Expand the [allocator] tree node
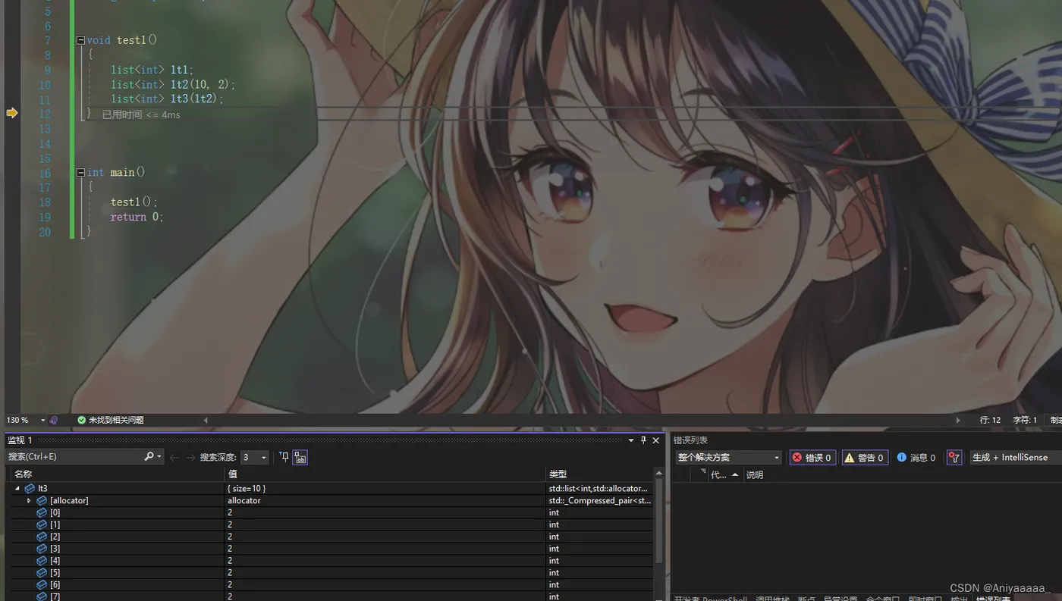 pos(29,501)
